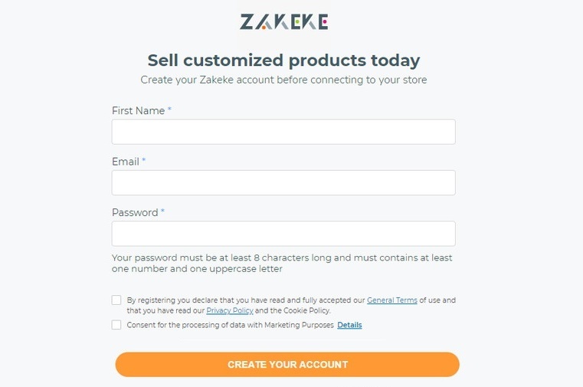This screenshot has height=387, width=583.
Task: Click the password requirements hint text
Action: (x=282, y=264)
